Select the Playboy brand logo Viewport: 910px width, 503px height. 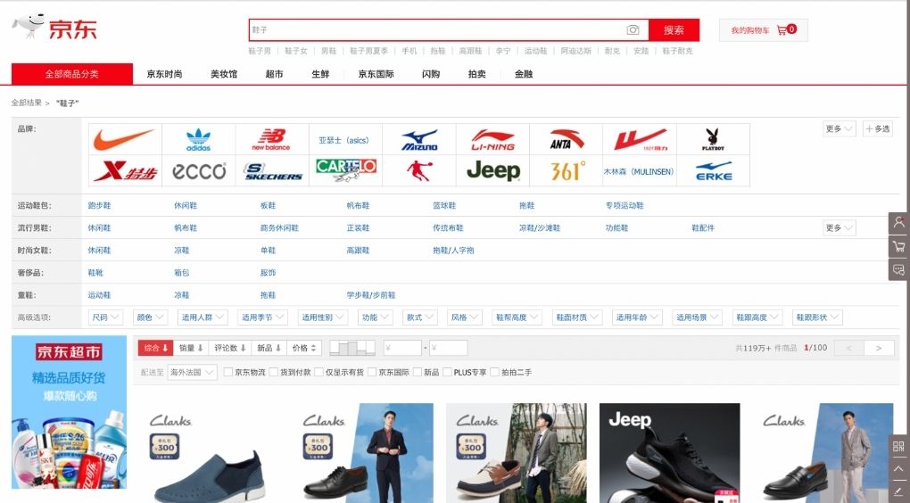click(713, 140)
